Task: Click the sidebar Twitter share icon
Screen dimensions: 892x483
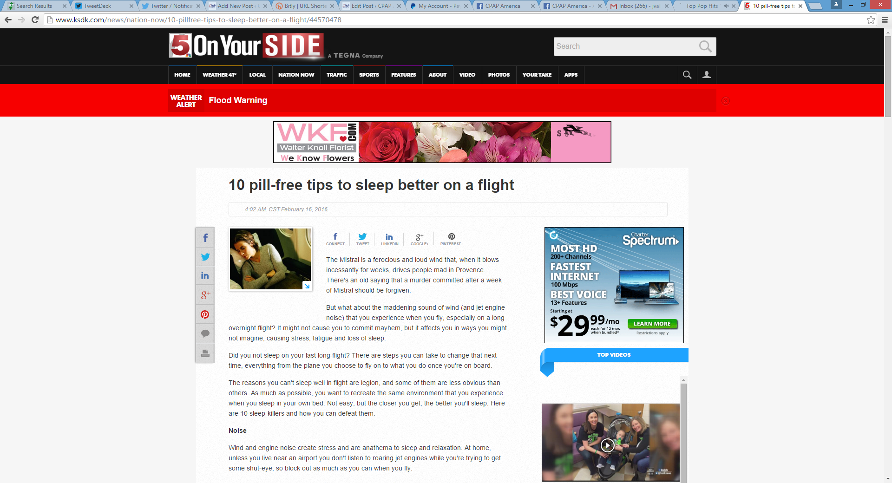Action: (205, 257)
